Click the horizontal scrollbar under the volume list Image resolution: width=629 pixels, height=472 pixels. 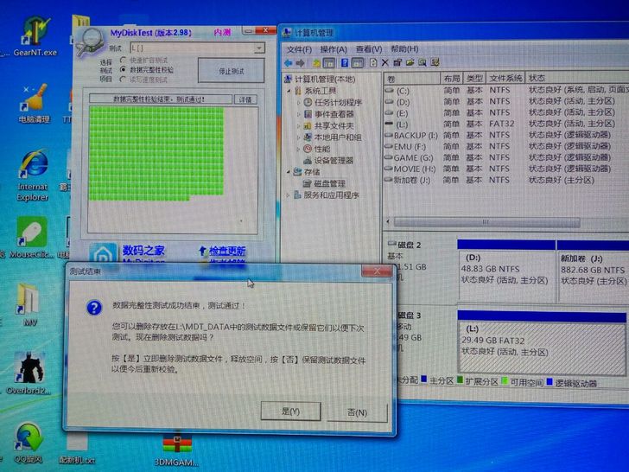(486, 222)
